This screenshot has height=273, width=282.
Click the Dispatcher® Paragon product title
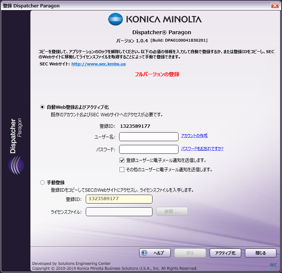(162, 32)
